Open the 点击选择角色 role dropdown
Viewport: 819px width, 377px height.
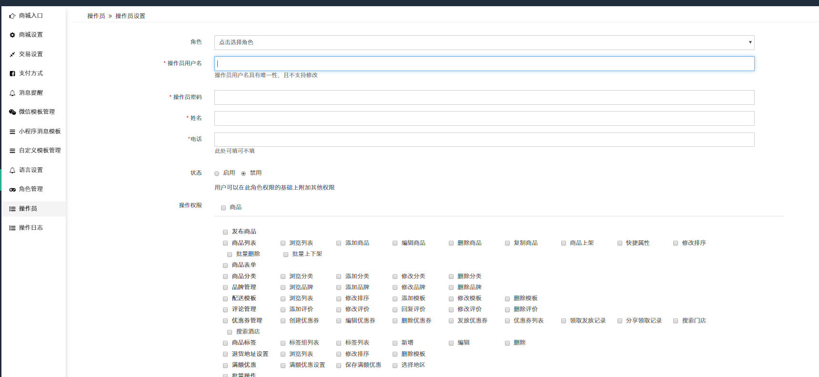(484, 42)
